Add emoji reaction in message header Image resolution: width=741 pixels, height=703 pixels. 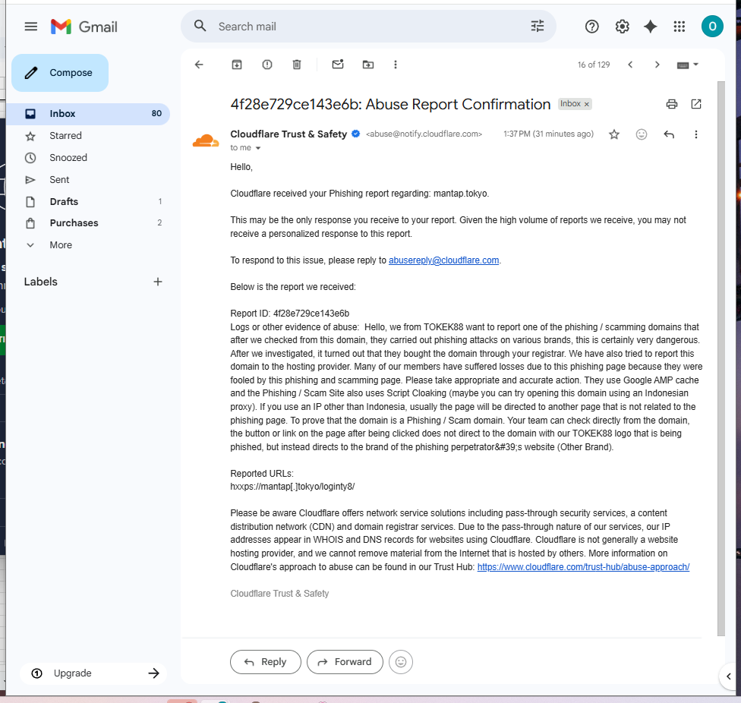coord(642,134)
